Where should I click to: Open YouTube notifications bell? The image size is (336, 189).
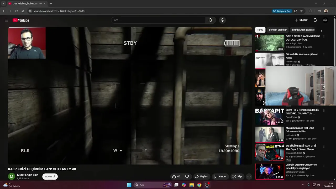click(x=315, y=20)
